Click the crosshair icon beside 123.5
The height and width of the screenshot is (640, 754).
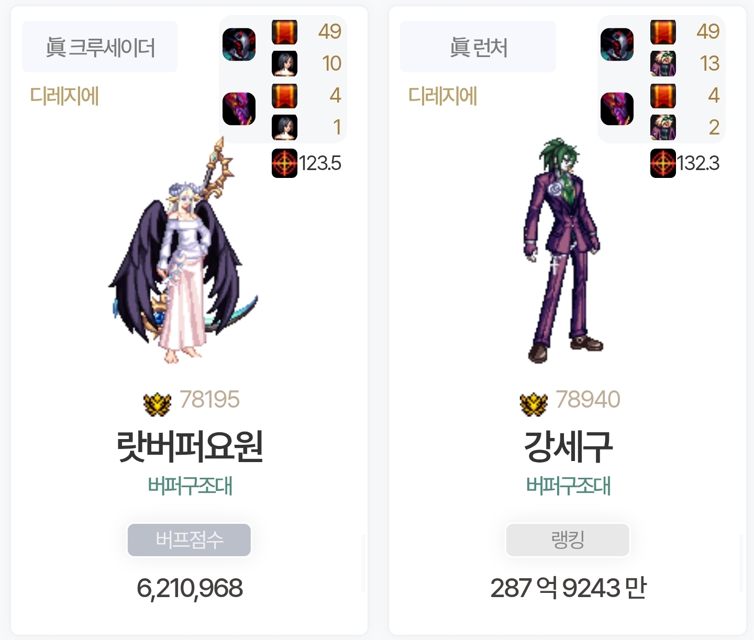click(x=284, y=163)
